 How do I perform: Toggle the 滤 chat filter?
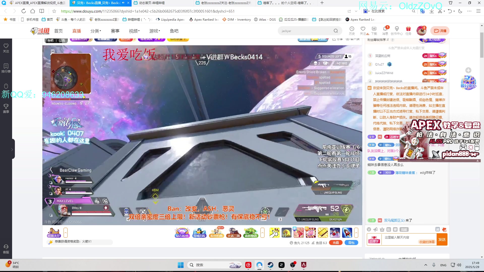438,229
